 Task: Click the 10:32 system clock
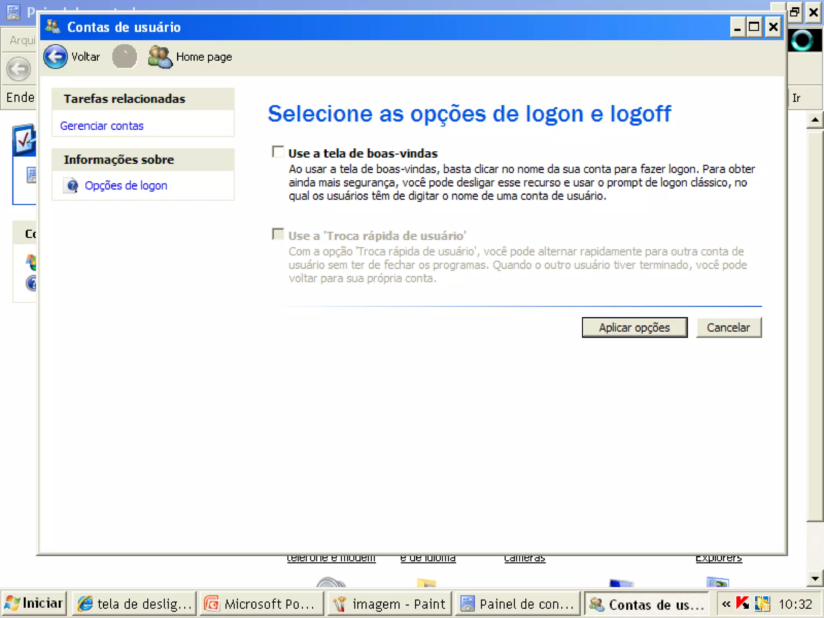click(x=795, y=604)
